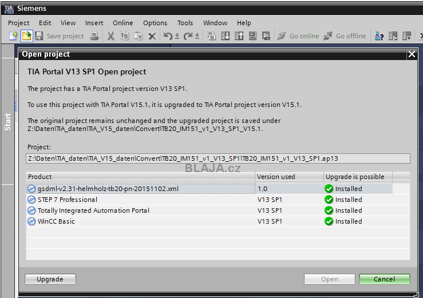Click green check icon in the gsdml row
Image resolution: width=423 pixels, height=298 pixels.
tap(329, 189)
